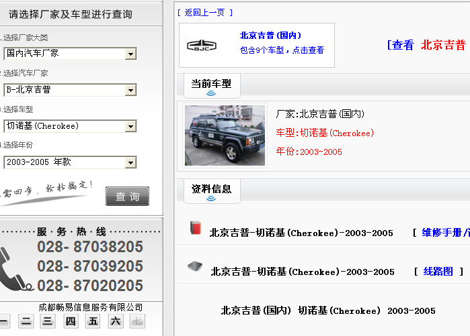Click the 五 weekday button
The height and width of the screenshot is (336, 470).
(x=93, y=321)
